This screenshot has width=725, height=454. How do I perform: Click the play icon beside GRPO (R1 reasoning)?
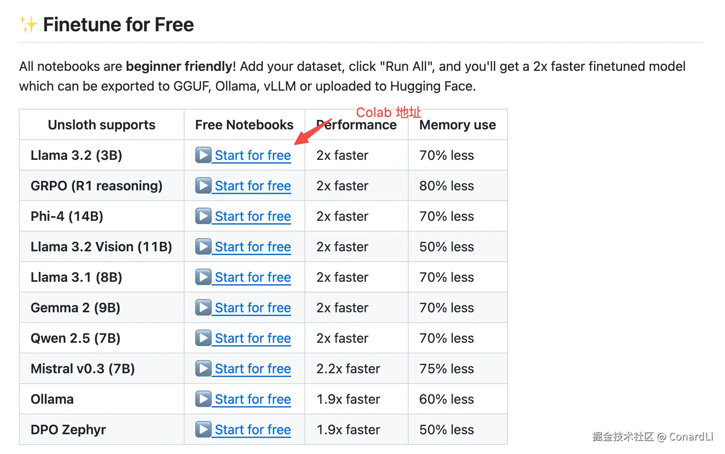[203, 186]
